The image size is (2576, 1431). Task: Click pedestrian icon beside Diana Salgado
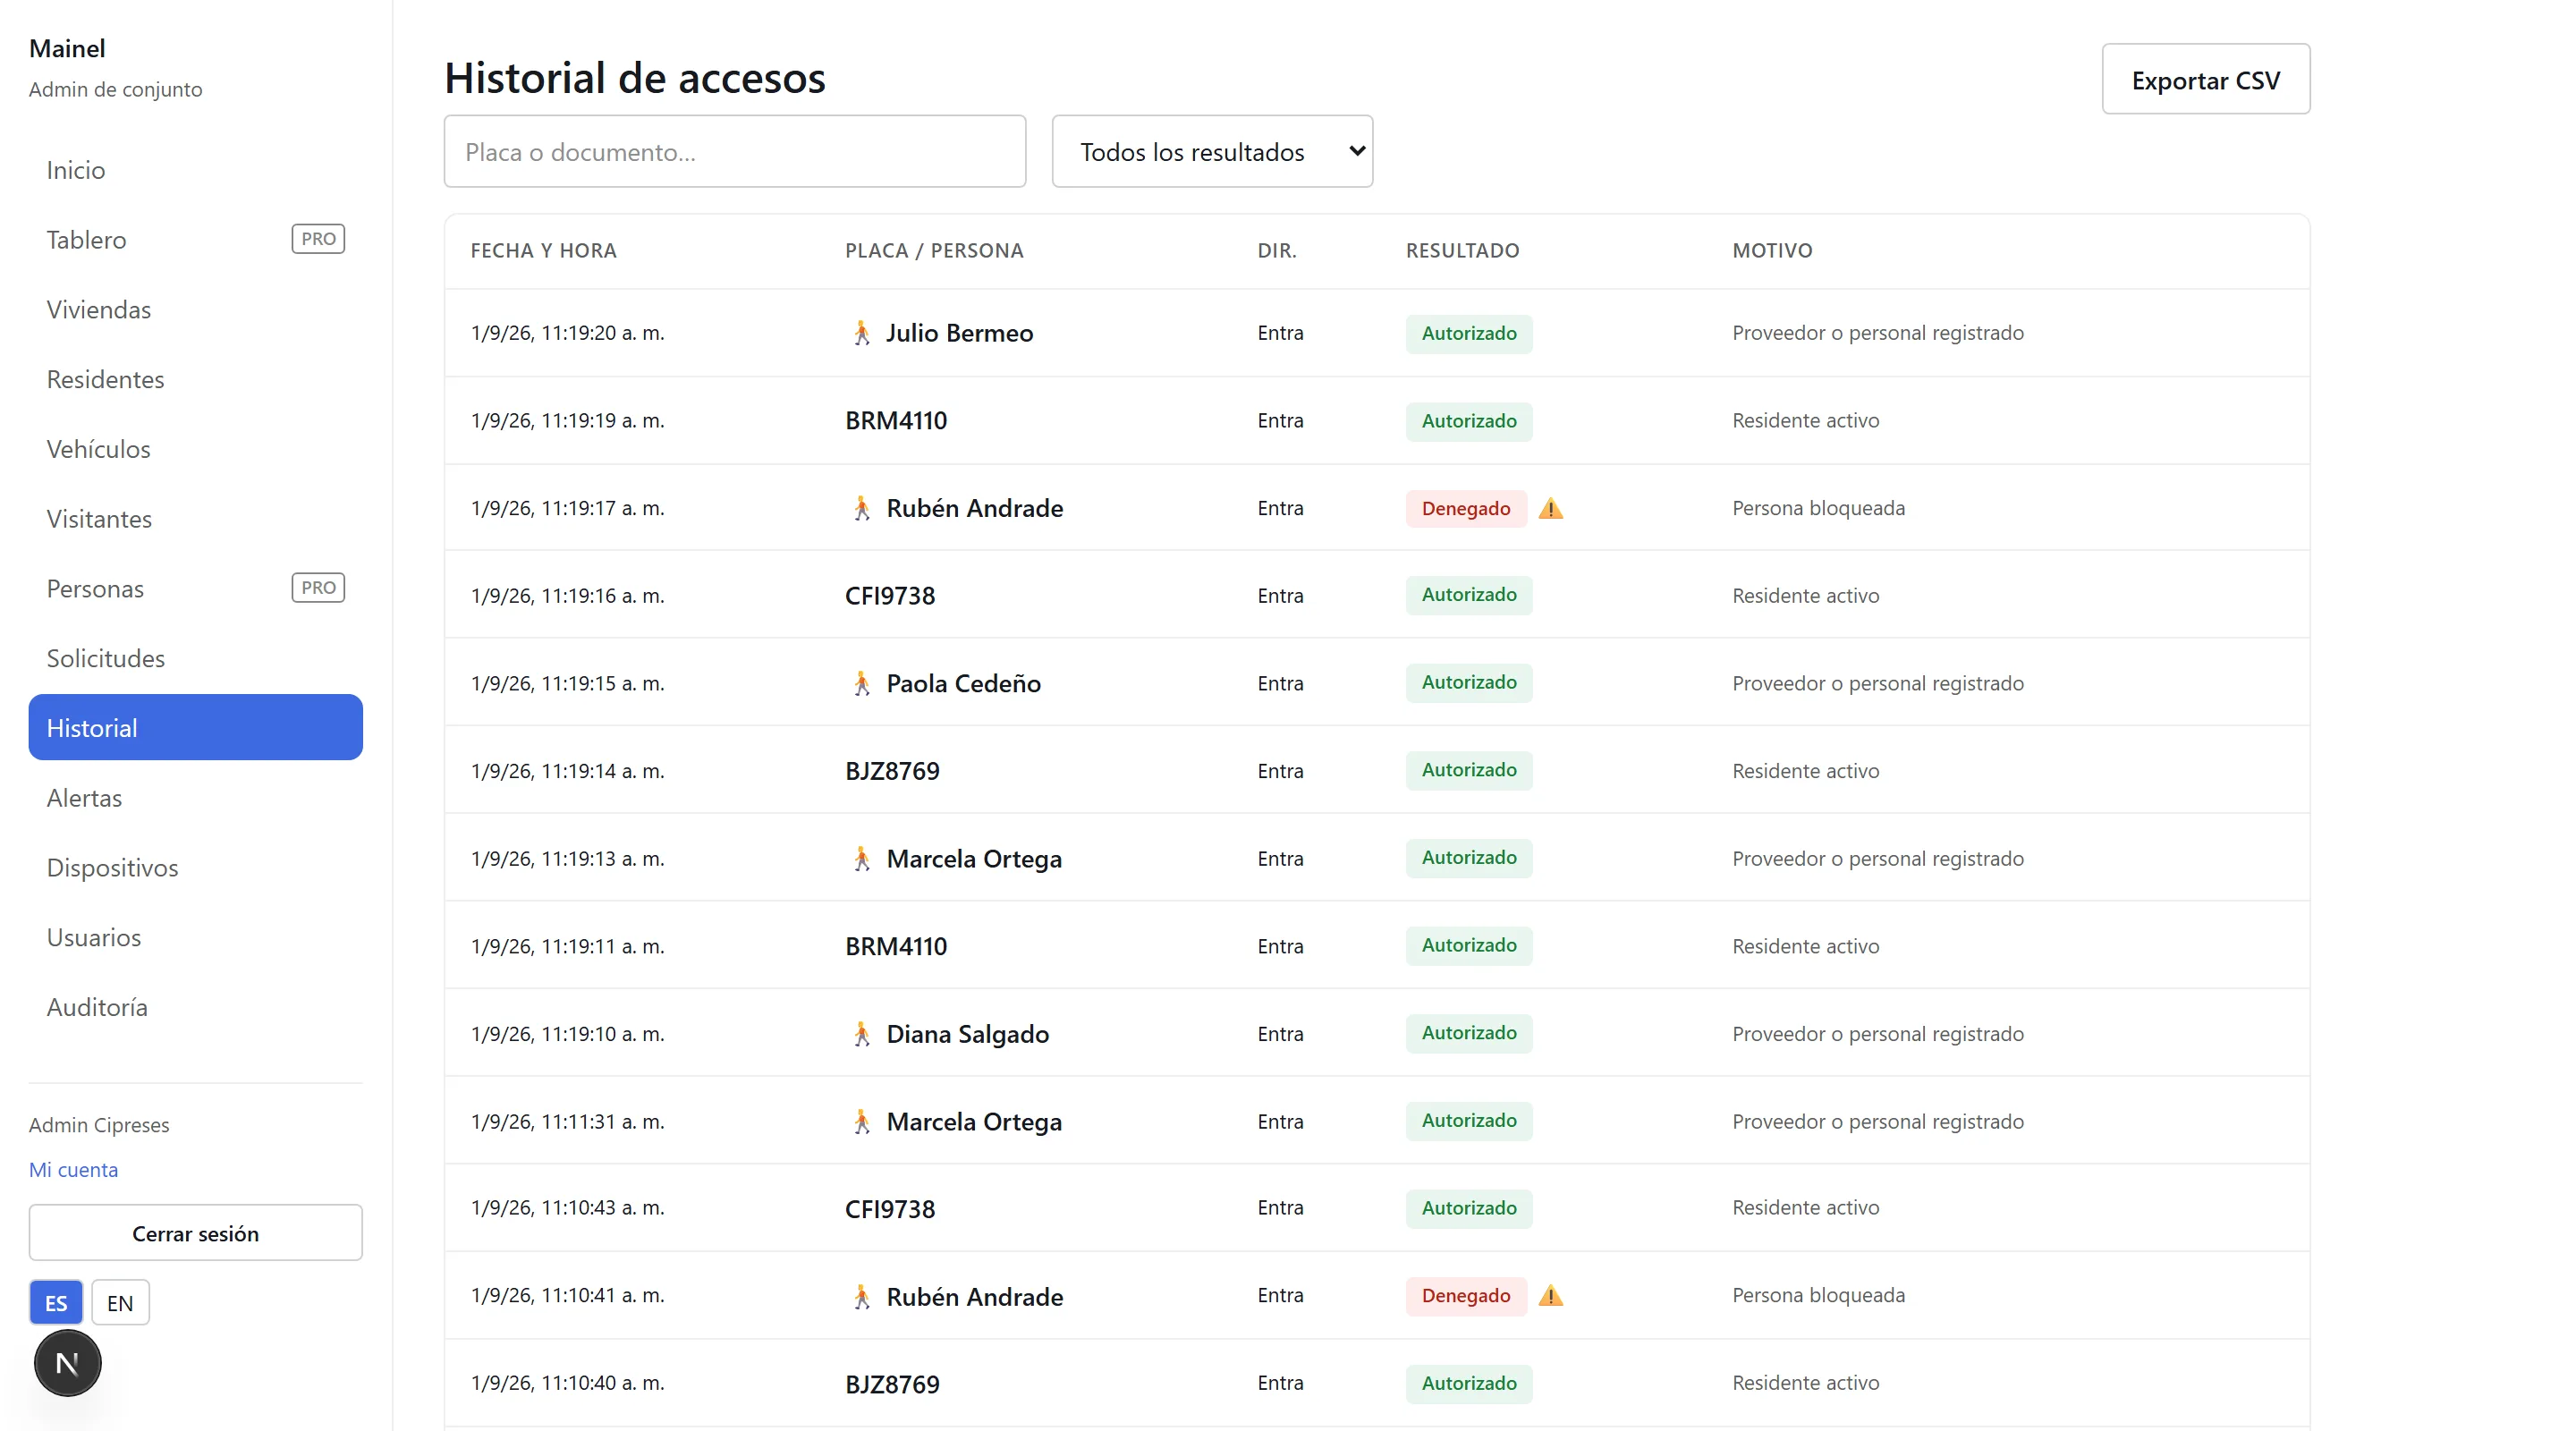coord(861,1034)
